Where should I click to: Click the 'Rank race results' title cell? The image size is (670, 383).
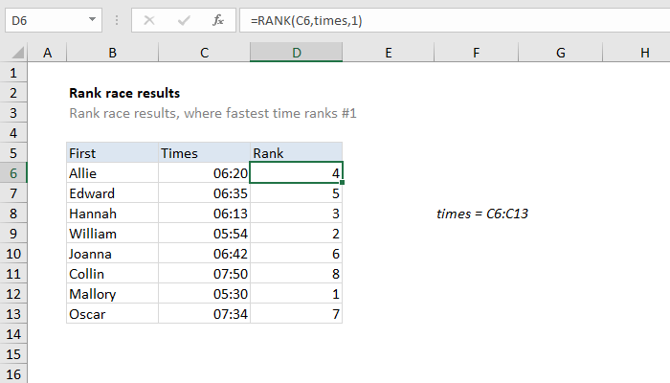(x=124, y=93)
